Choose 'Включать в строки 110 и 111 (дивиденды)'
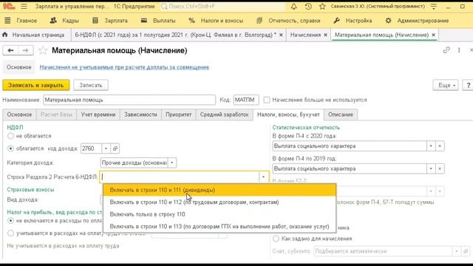Viewport: 473px width, 266px height. click(x=220, y=190)
